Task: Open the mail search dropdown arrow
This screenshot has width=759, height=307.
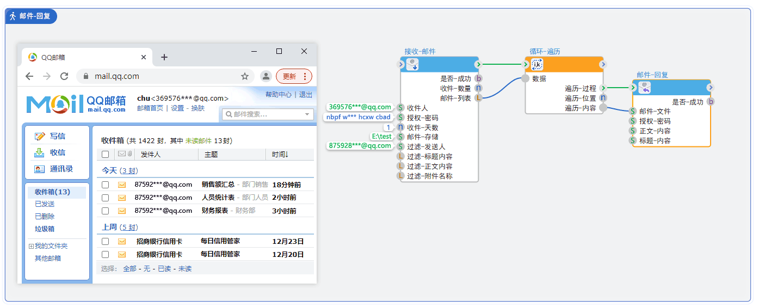Action: tap(307, 114)
